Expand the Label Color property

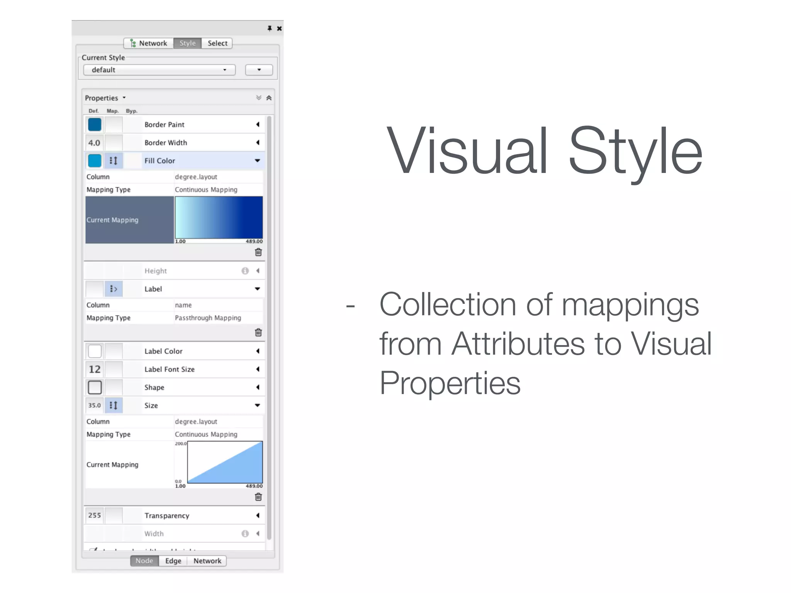point(258,351)
